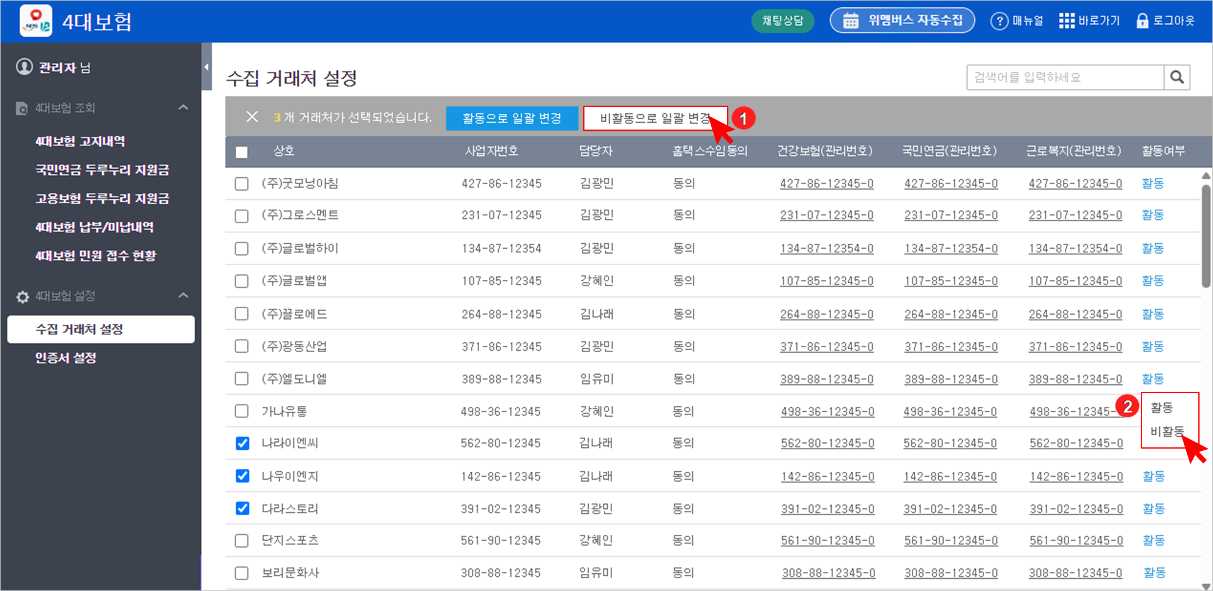Open 4대보험 납부/미납내역 menu
Screen dimensions: 1213x591
[94, 227]
